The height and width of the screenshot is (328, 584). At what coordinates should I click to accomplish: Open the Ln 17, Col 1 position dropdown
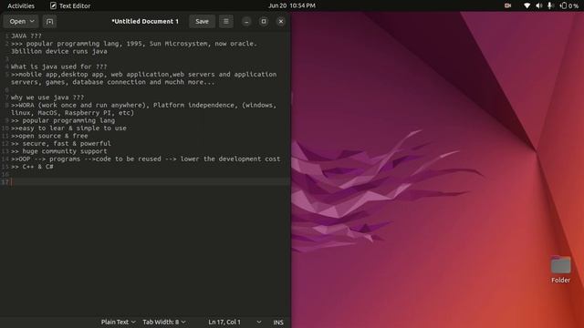235,322
